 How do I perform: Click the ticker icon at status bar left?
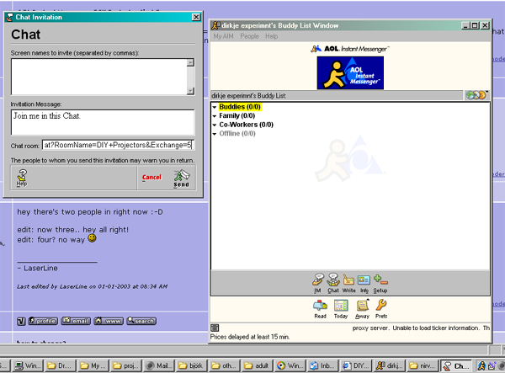[x=215, y=328]
